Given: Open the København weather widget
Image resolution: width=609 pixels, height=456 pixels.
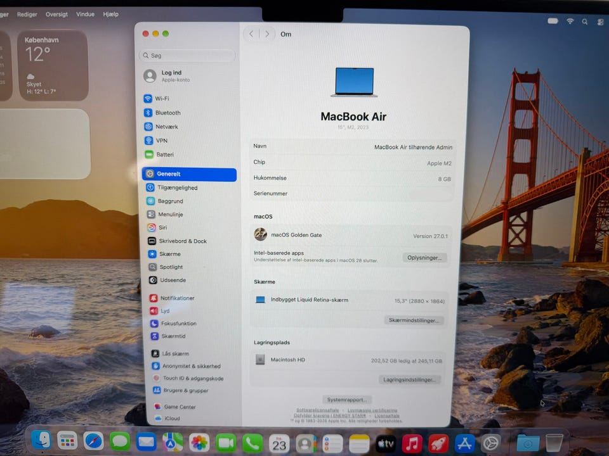Looking at the screenshot, I should 53,65.
